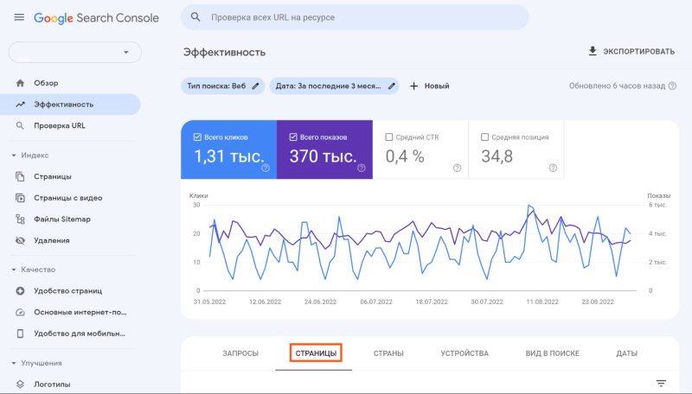Open Основные интернет-показатели in the sidebar
The height and width of the screenshot is (394, 692).
tap(71, 312)
